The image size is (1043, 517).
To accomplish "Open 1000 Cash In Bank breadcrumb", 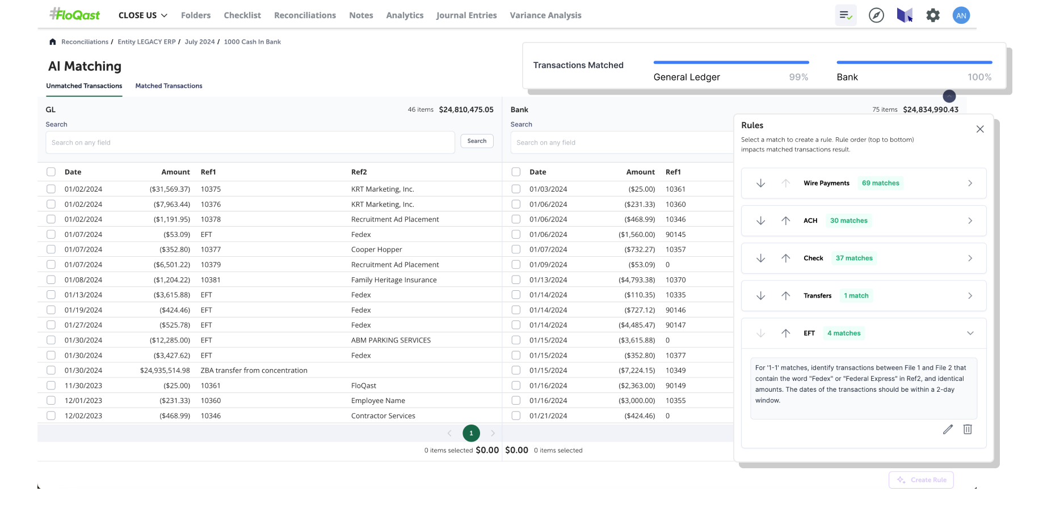I will [252, 42].
